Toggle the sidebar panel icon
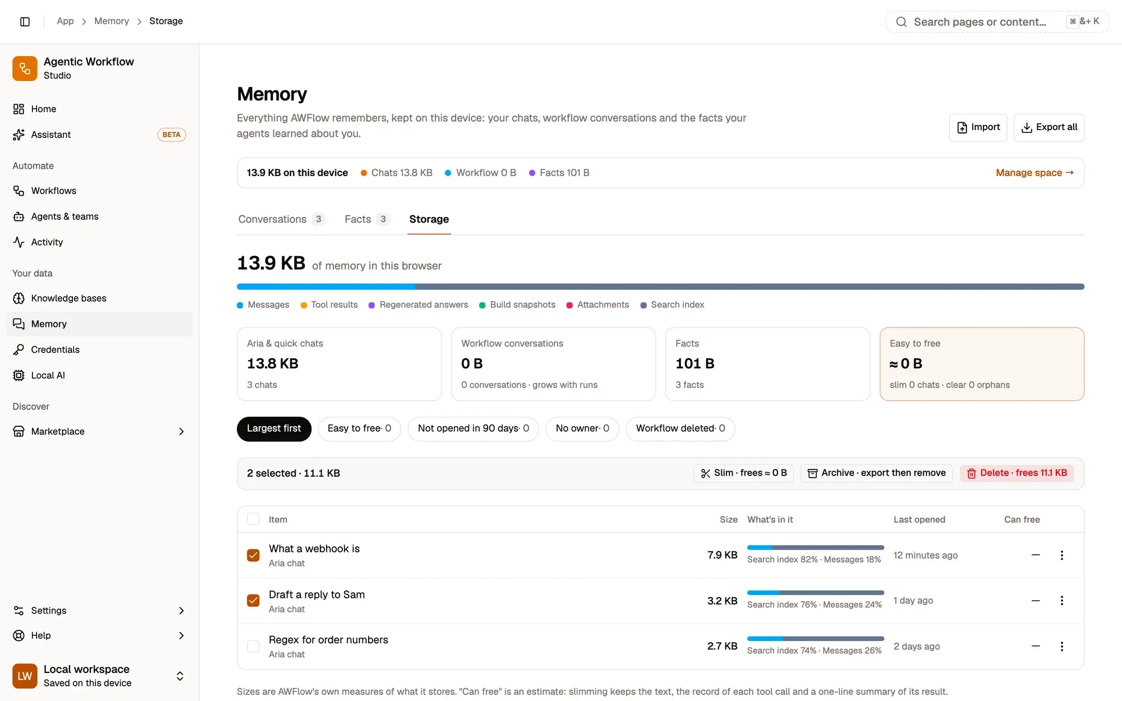The image size is (1122, 701). [x=25, y=21]
